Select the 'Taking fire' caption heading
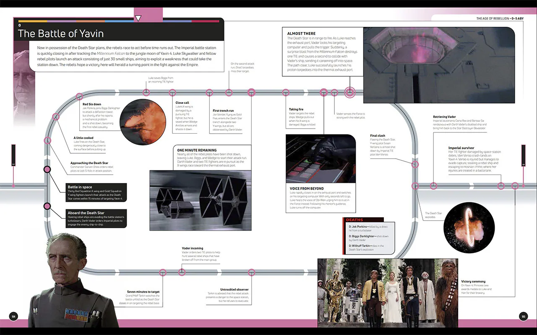537x335 pixels. click(296, 110)
